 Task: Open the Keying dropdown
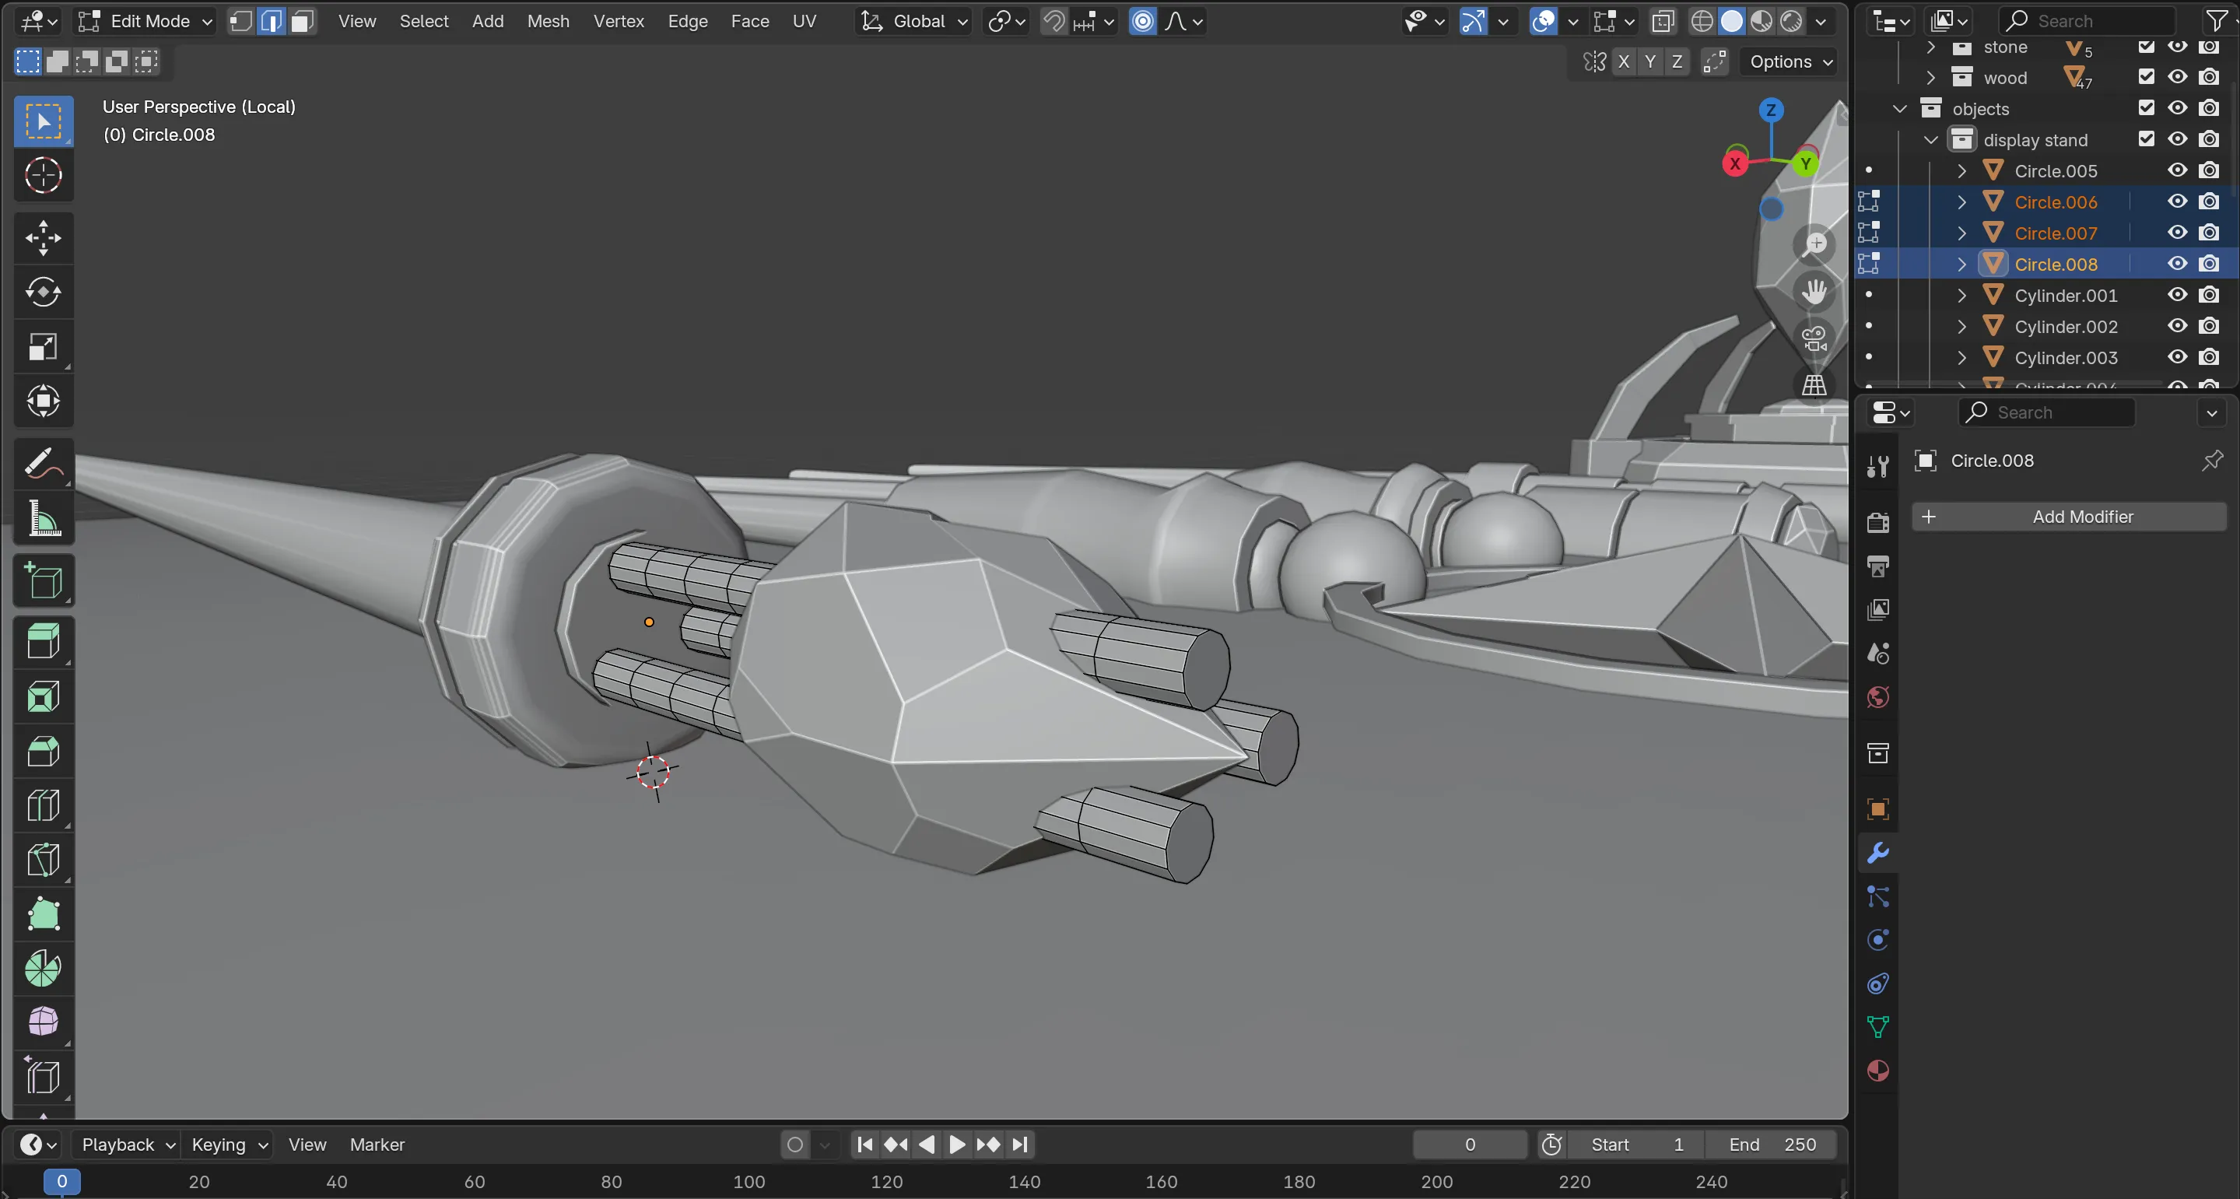pyautogui.click(x=228, y=1145)
